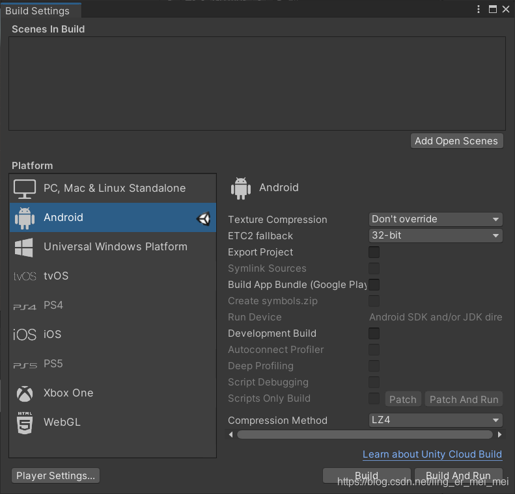Click the Build button
This screenshot has width=515, height=494.
367,476
